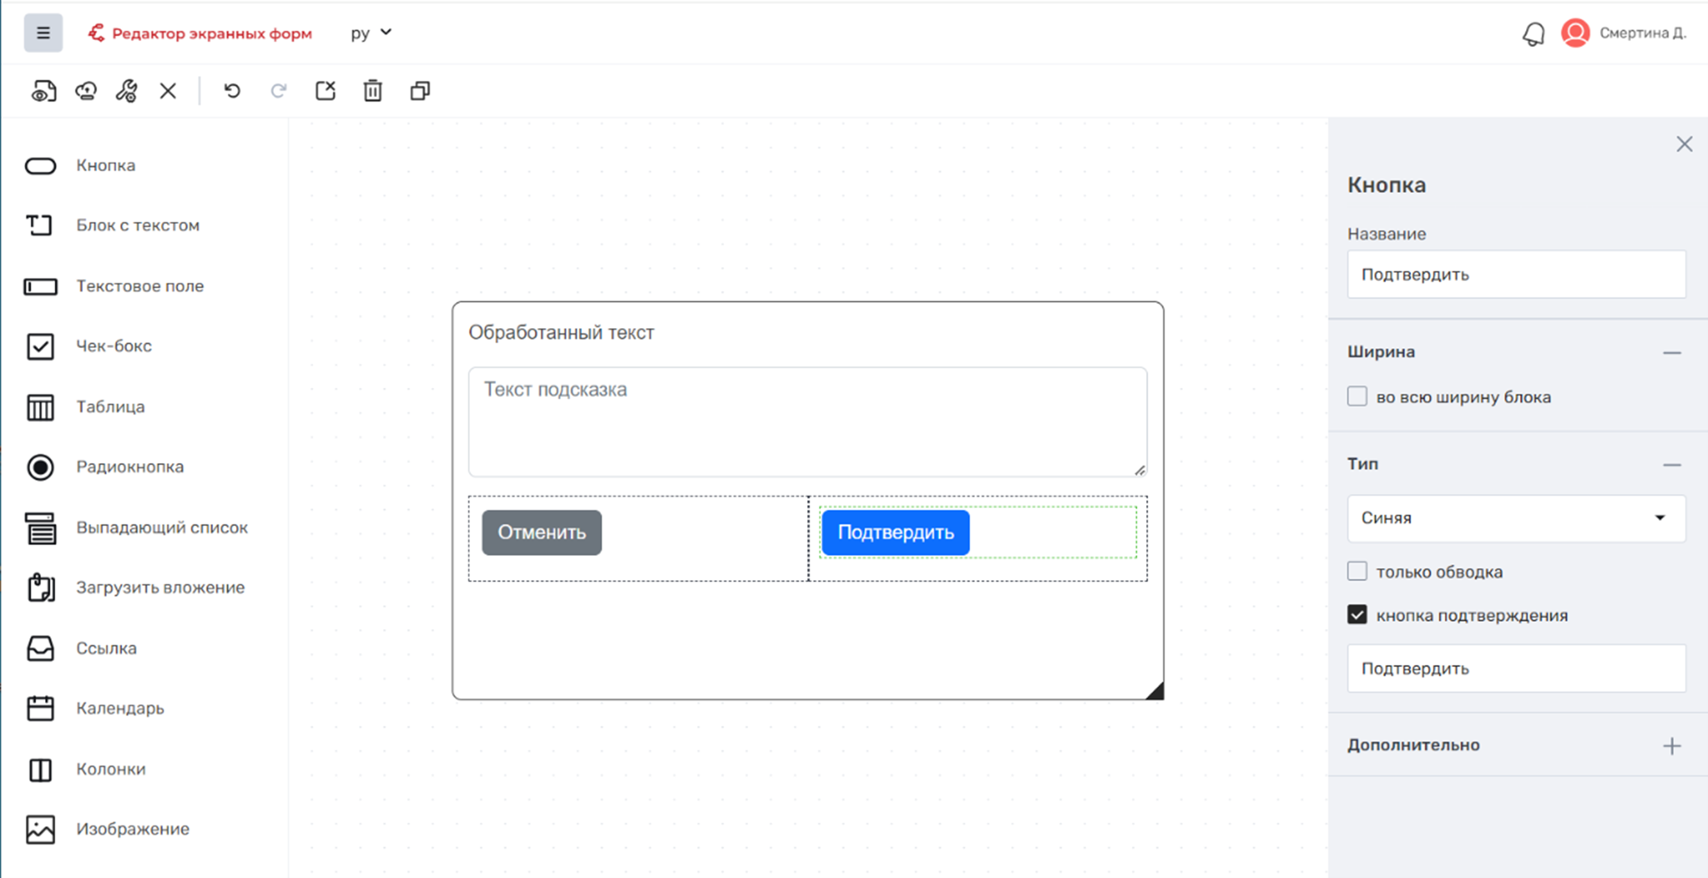Viewport: 1708px width, 878px height.
Task: Open the 'ру' language dropdown
Action: pos(371,33)
